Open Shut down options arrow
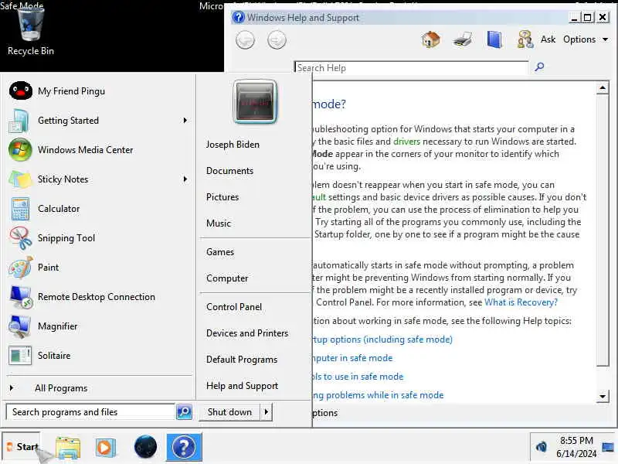 (x=267, y=412)
